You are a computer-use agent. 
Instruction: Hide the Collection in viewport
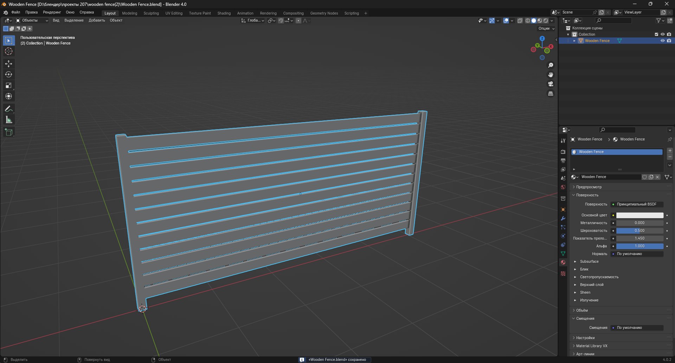pyautogui.click(x=662, y=34)
